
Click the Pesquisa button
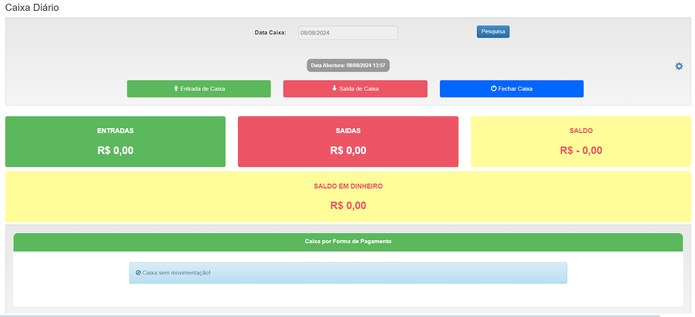click(x=493, y=32)
